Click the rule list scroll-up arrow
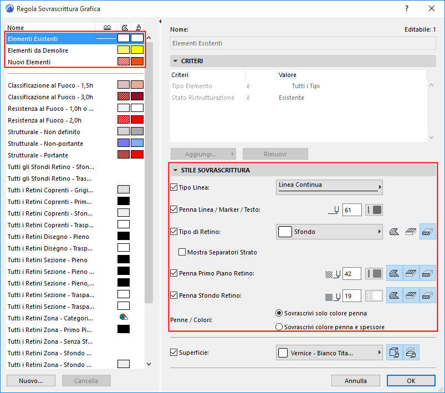The image size is (445, 393). pyautogui.click(x=149, y=38)
